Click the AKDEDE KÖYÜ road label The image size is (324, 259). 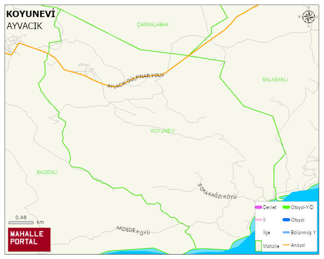pos(133,230)
